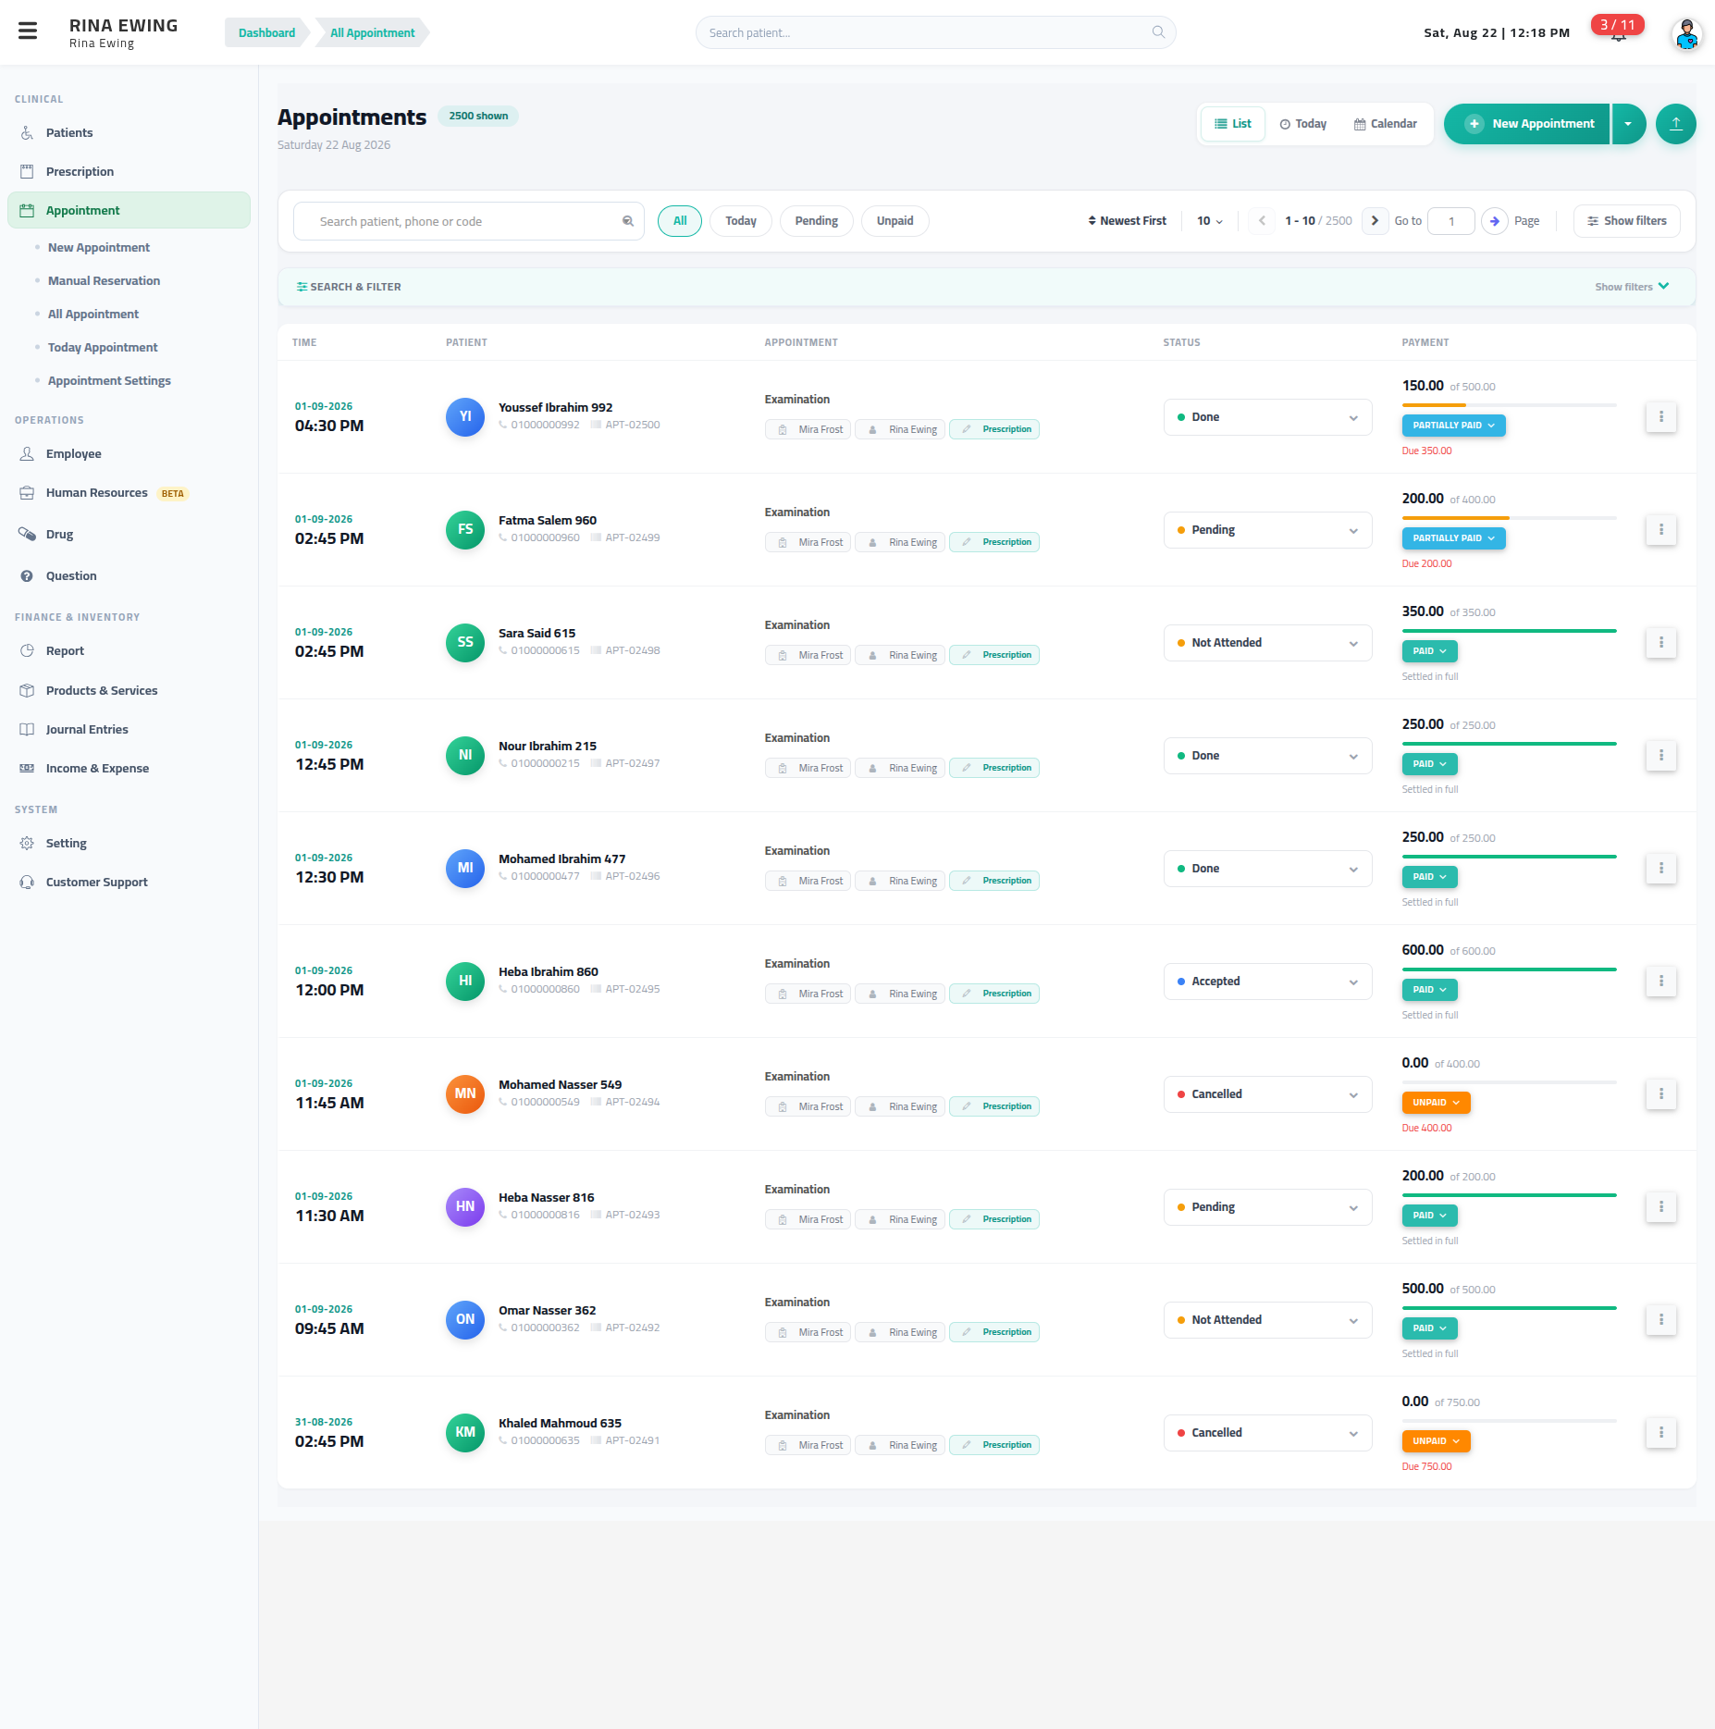The image size is (1715, 1729).
Task: Open PARTIALLY PAID dropdown for Youssef Ibrahim
Action: click(1453, 426)
